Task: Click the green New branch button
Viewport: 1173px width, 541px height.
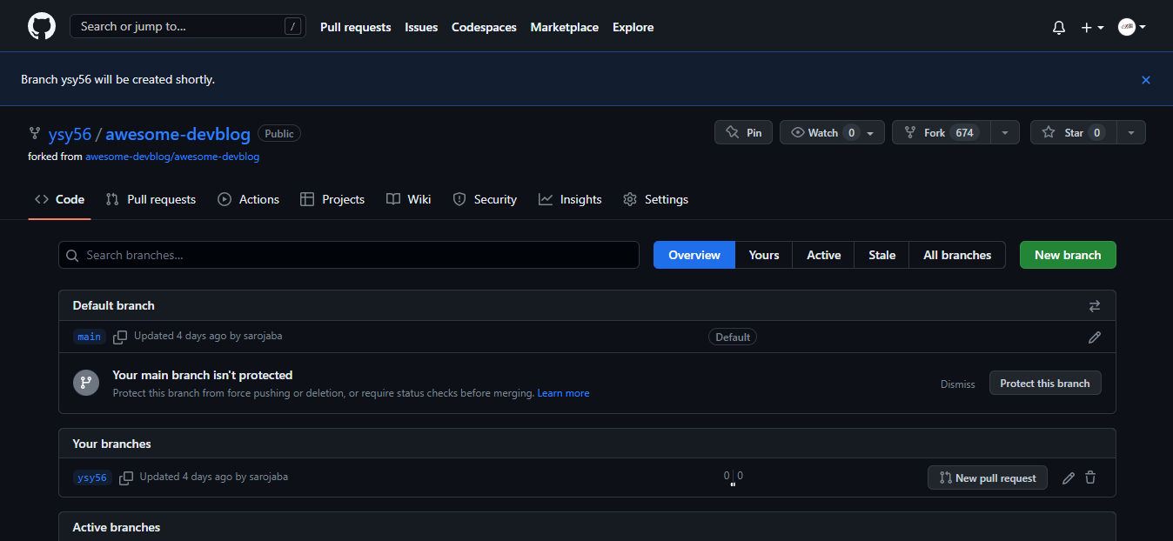Action: [1068, 255]
